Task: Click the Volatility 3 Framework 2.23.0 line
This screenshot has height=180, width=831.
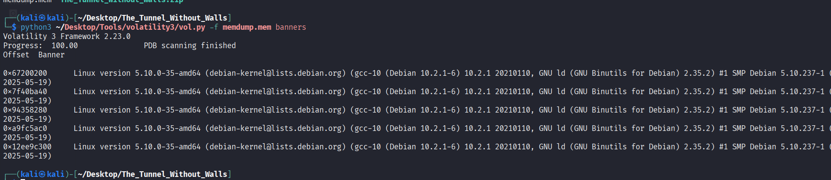Action: (67, 36)
